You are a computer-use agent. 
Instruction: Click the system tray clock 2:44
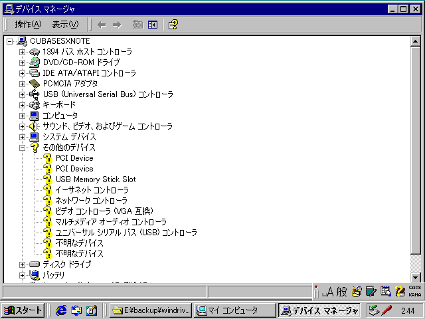408,310
